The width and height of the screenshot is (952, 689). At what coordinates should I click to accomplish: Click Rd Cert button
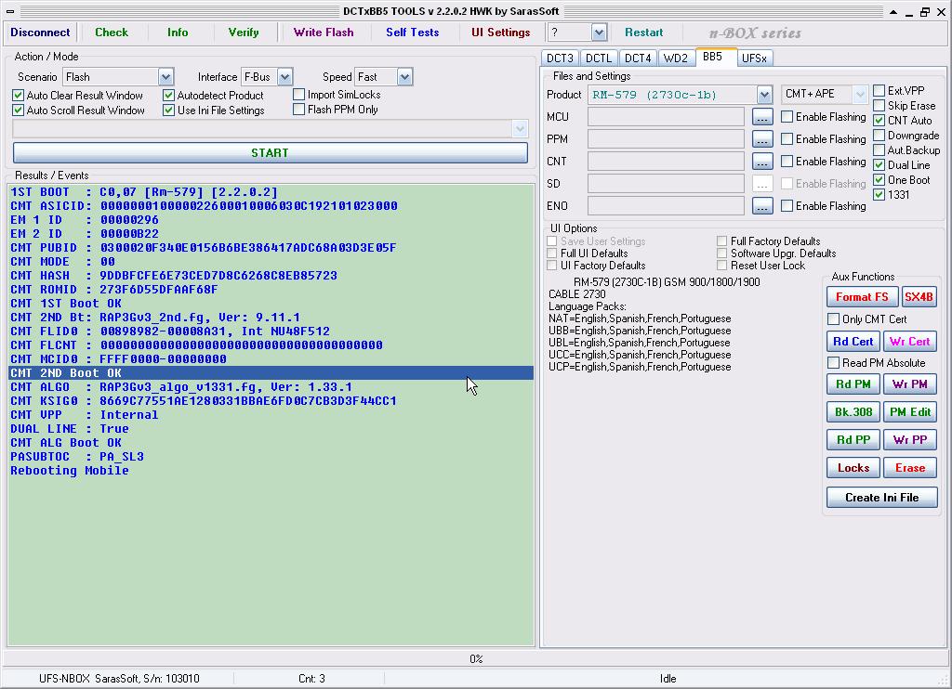(853, 342)
